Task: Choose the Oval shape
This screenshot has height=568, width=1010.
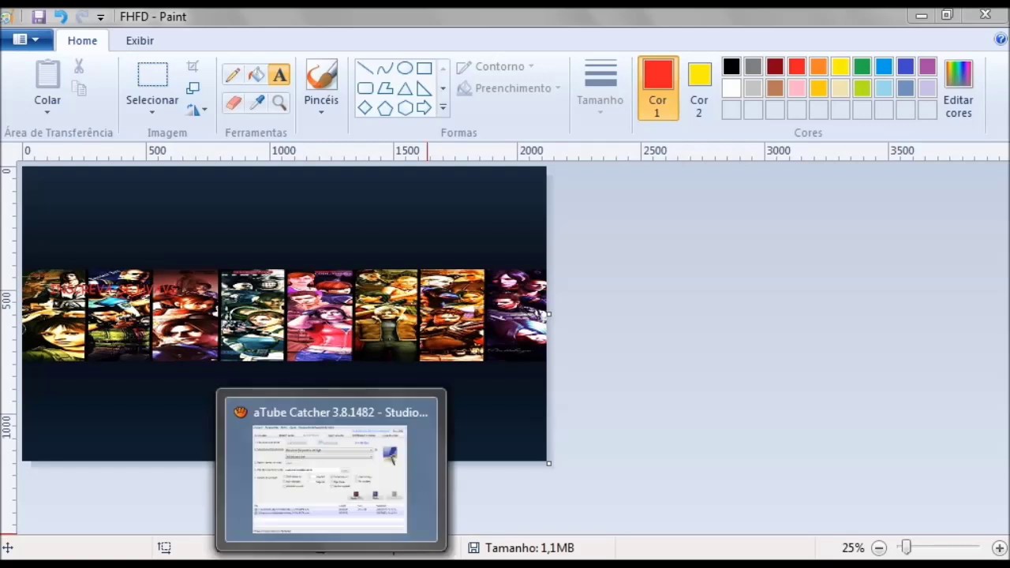Action: point(405,69)
